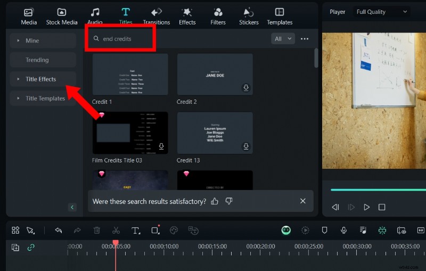
Task: Select the Trending category
Action: [37, 60]
